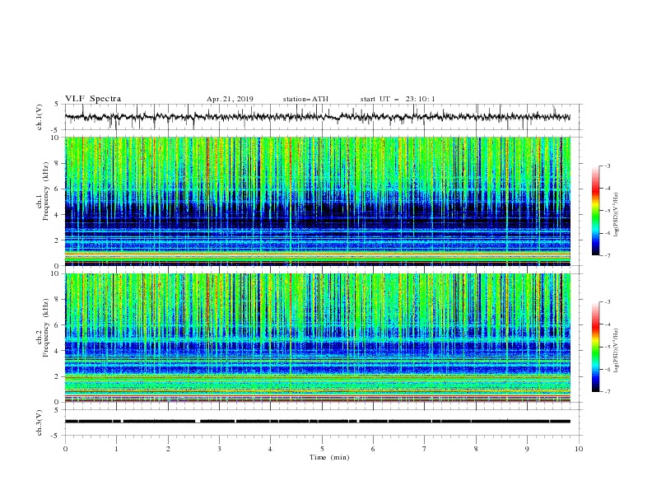Select the date text "Apr. 21, 2019"
Image resolution: width=652 pixels, height=504 pixels.
230,99
